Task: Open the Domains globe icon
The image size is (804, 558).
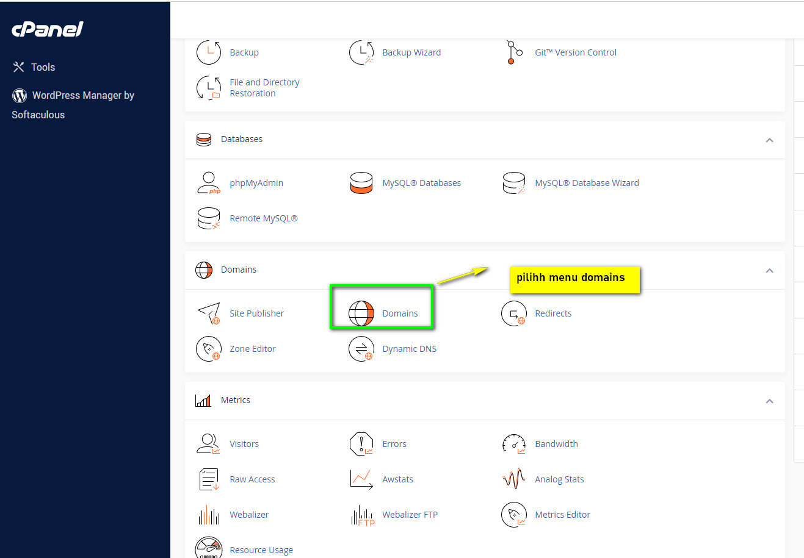Action: click(361, 313)
